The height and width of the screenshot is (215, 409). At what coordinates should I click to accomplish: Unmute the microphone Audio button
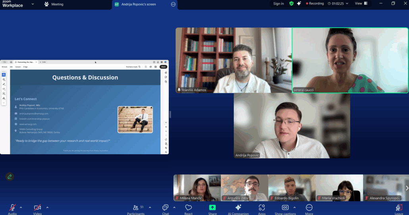click(x=12, y=207)
